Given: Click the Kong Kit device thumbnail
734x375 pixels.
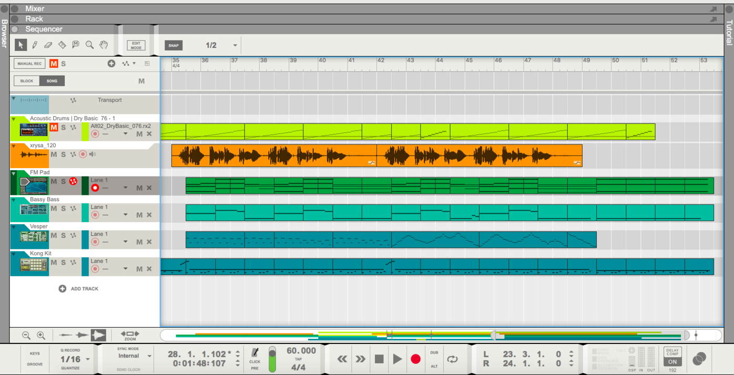Looking at the screenshot, I should pos(34,265).
